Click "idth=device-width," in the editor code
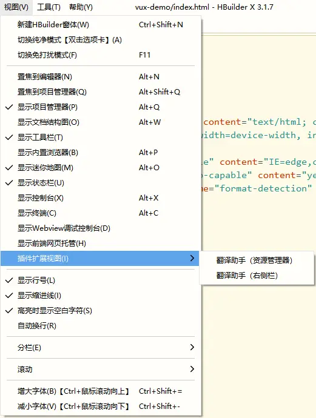This screenshot has height=418, width=316. click(x=251, y=136)
